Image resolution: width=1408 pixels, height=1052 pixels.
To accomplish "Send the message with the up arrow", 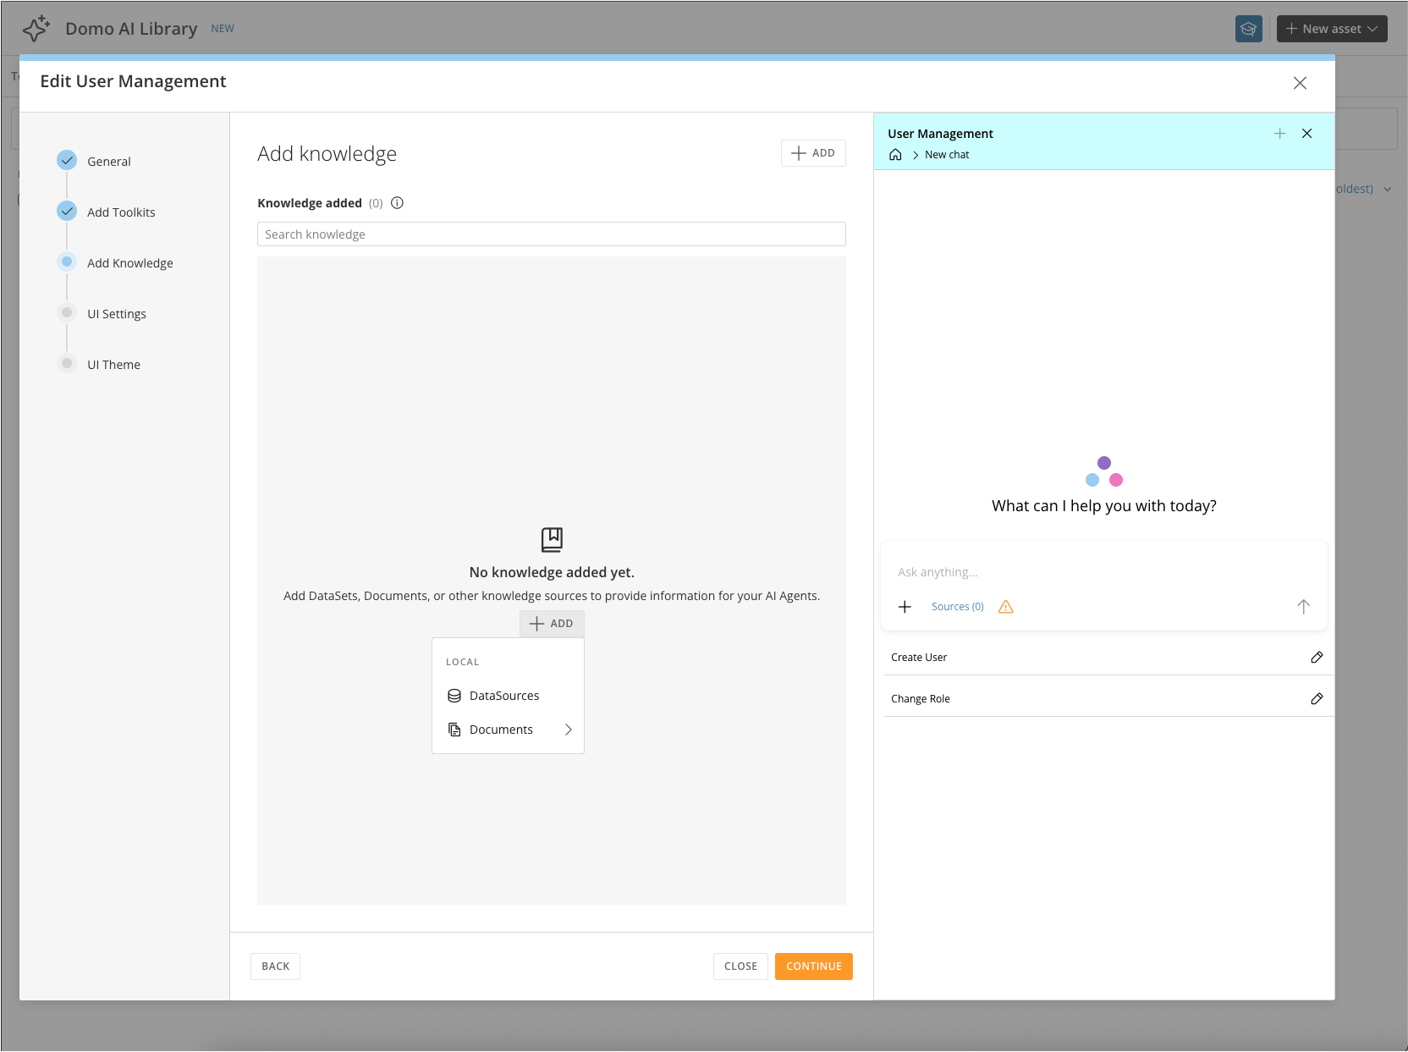I will (1303, 607).
